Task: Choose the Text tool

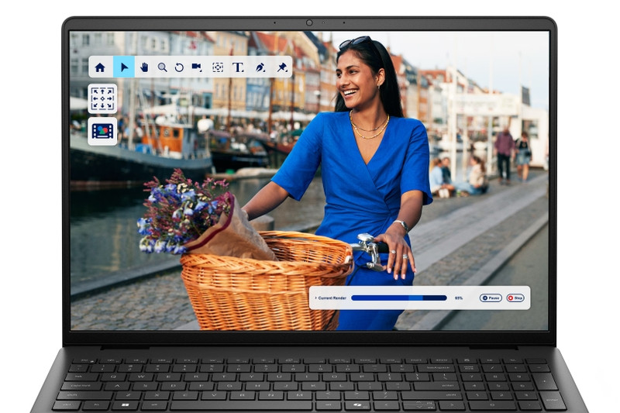Action: tap(238, 67)
